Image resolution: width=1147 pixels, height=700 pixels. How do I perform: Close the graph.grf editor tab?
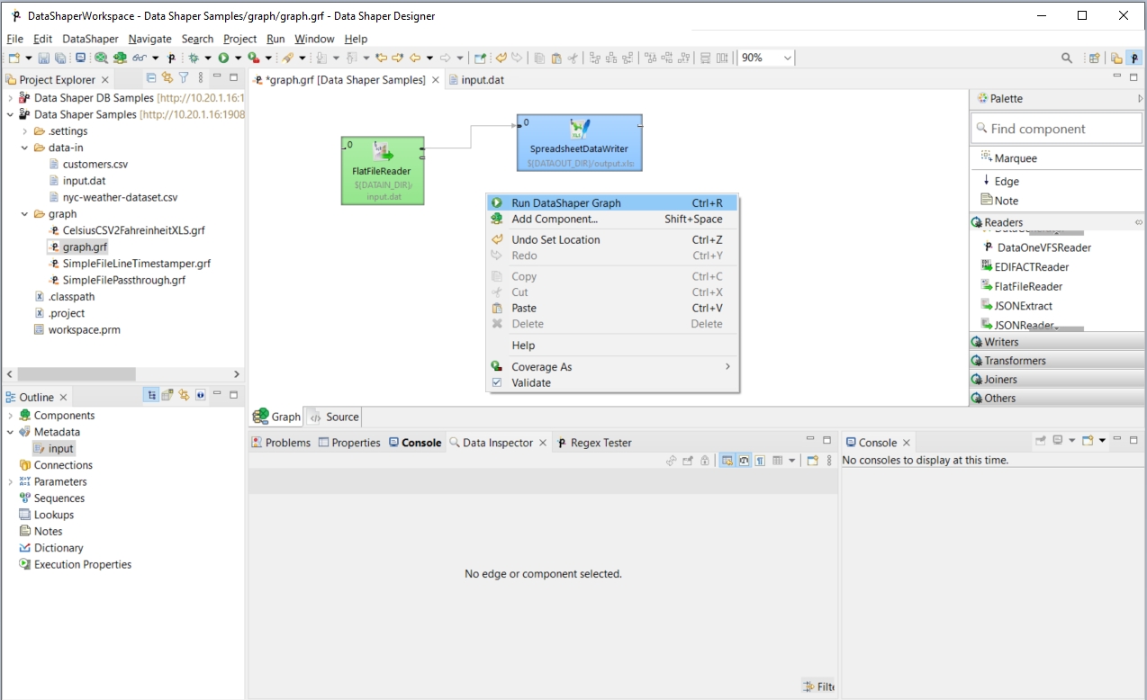point(436,80)
